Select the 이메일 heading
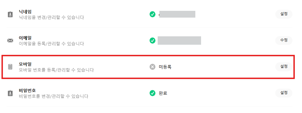Image resolution: width=302 pixels, height=113 pixels. coord(25,38)
